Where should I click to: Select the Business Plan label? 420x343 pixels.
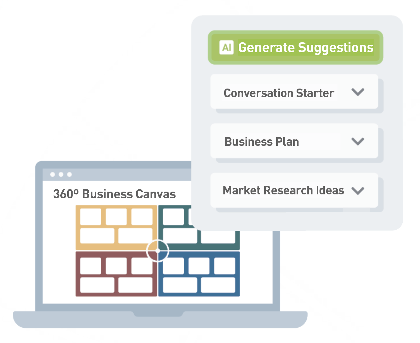click(x=262, y=142)
